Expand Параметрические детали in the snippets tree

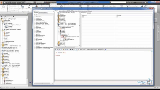click(x=35, y=23)
